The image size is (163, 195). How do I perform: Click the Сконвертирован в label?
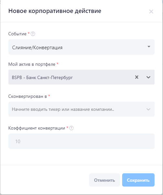pos(28,97)
